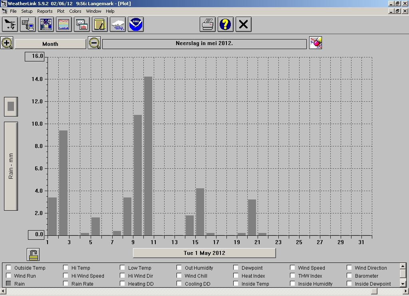Enable the Low Temp checkbox
This screenshot has width=409, height=296.
pos(122,268)
